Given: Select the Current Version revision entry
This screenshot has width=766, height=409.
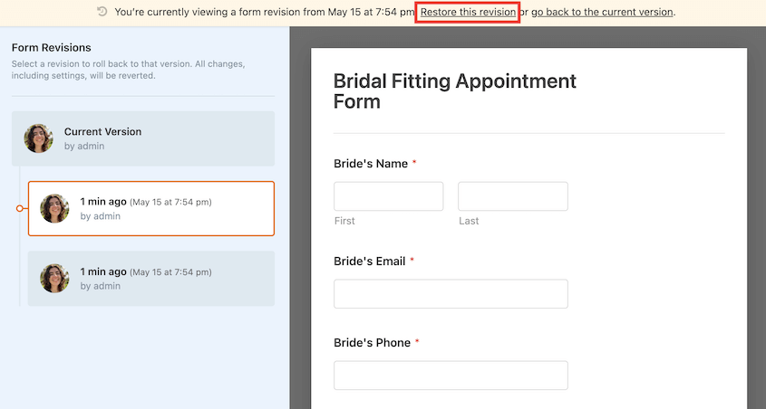Looking at the screenshot, I should (x=143, y=138).
